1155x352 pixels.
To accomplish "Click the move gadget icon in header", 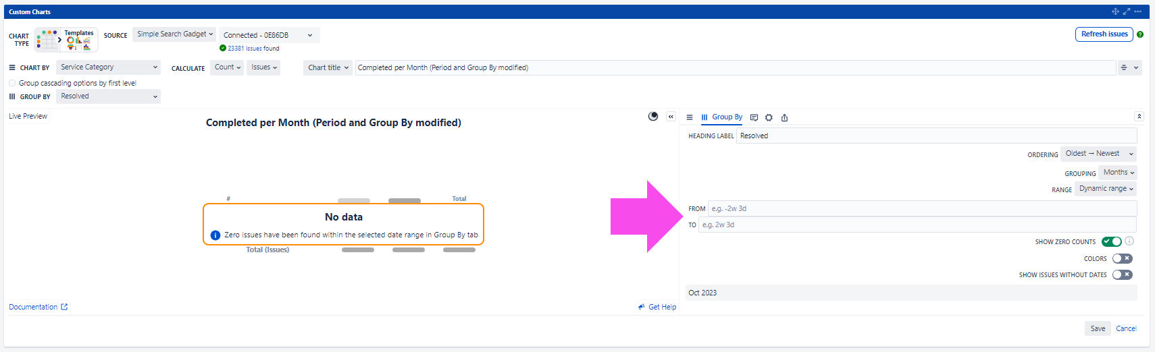I will pos(1115,11).
